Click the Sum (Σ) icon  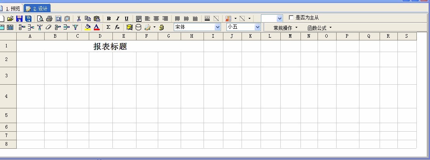click(x=108, y=27)
